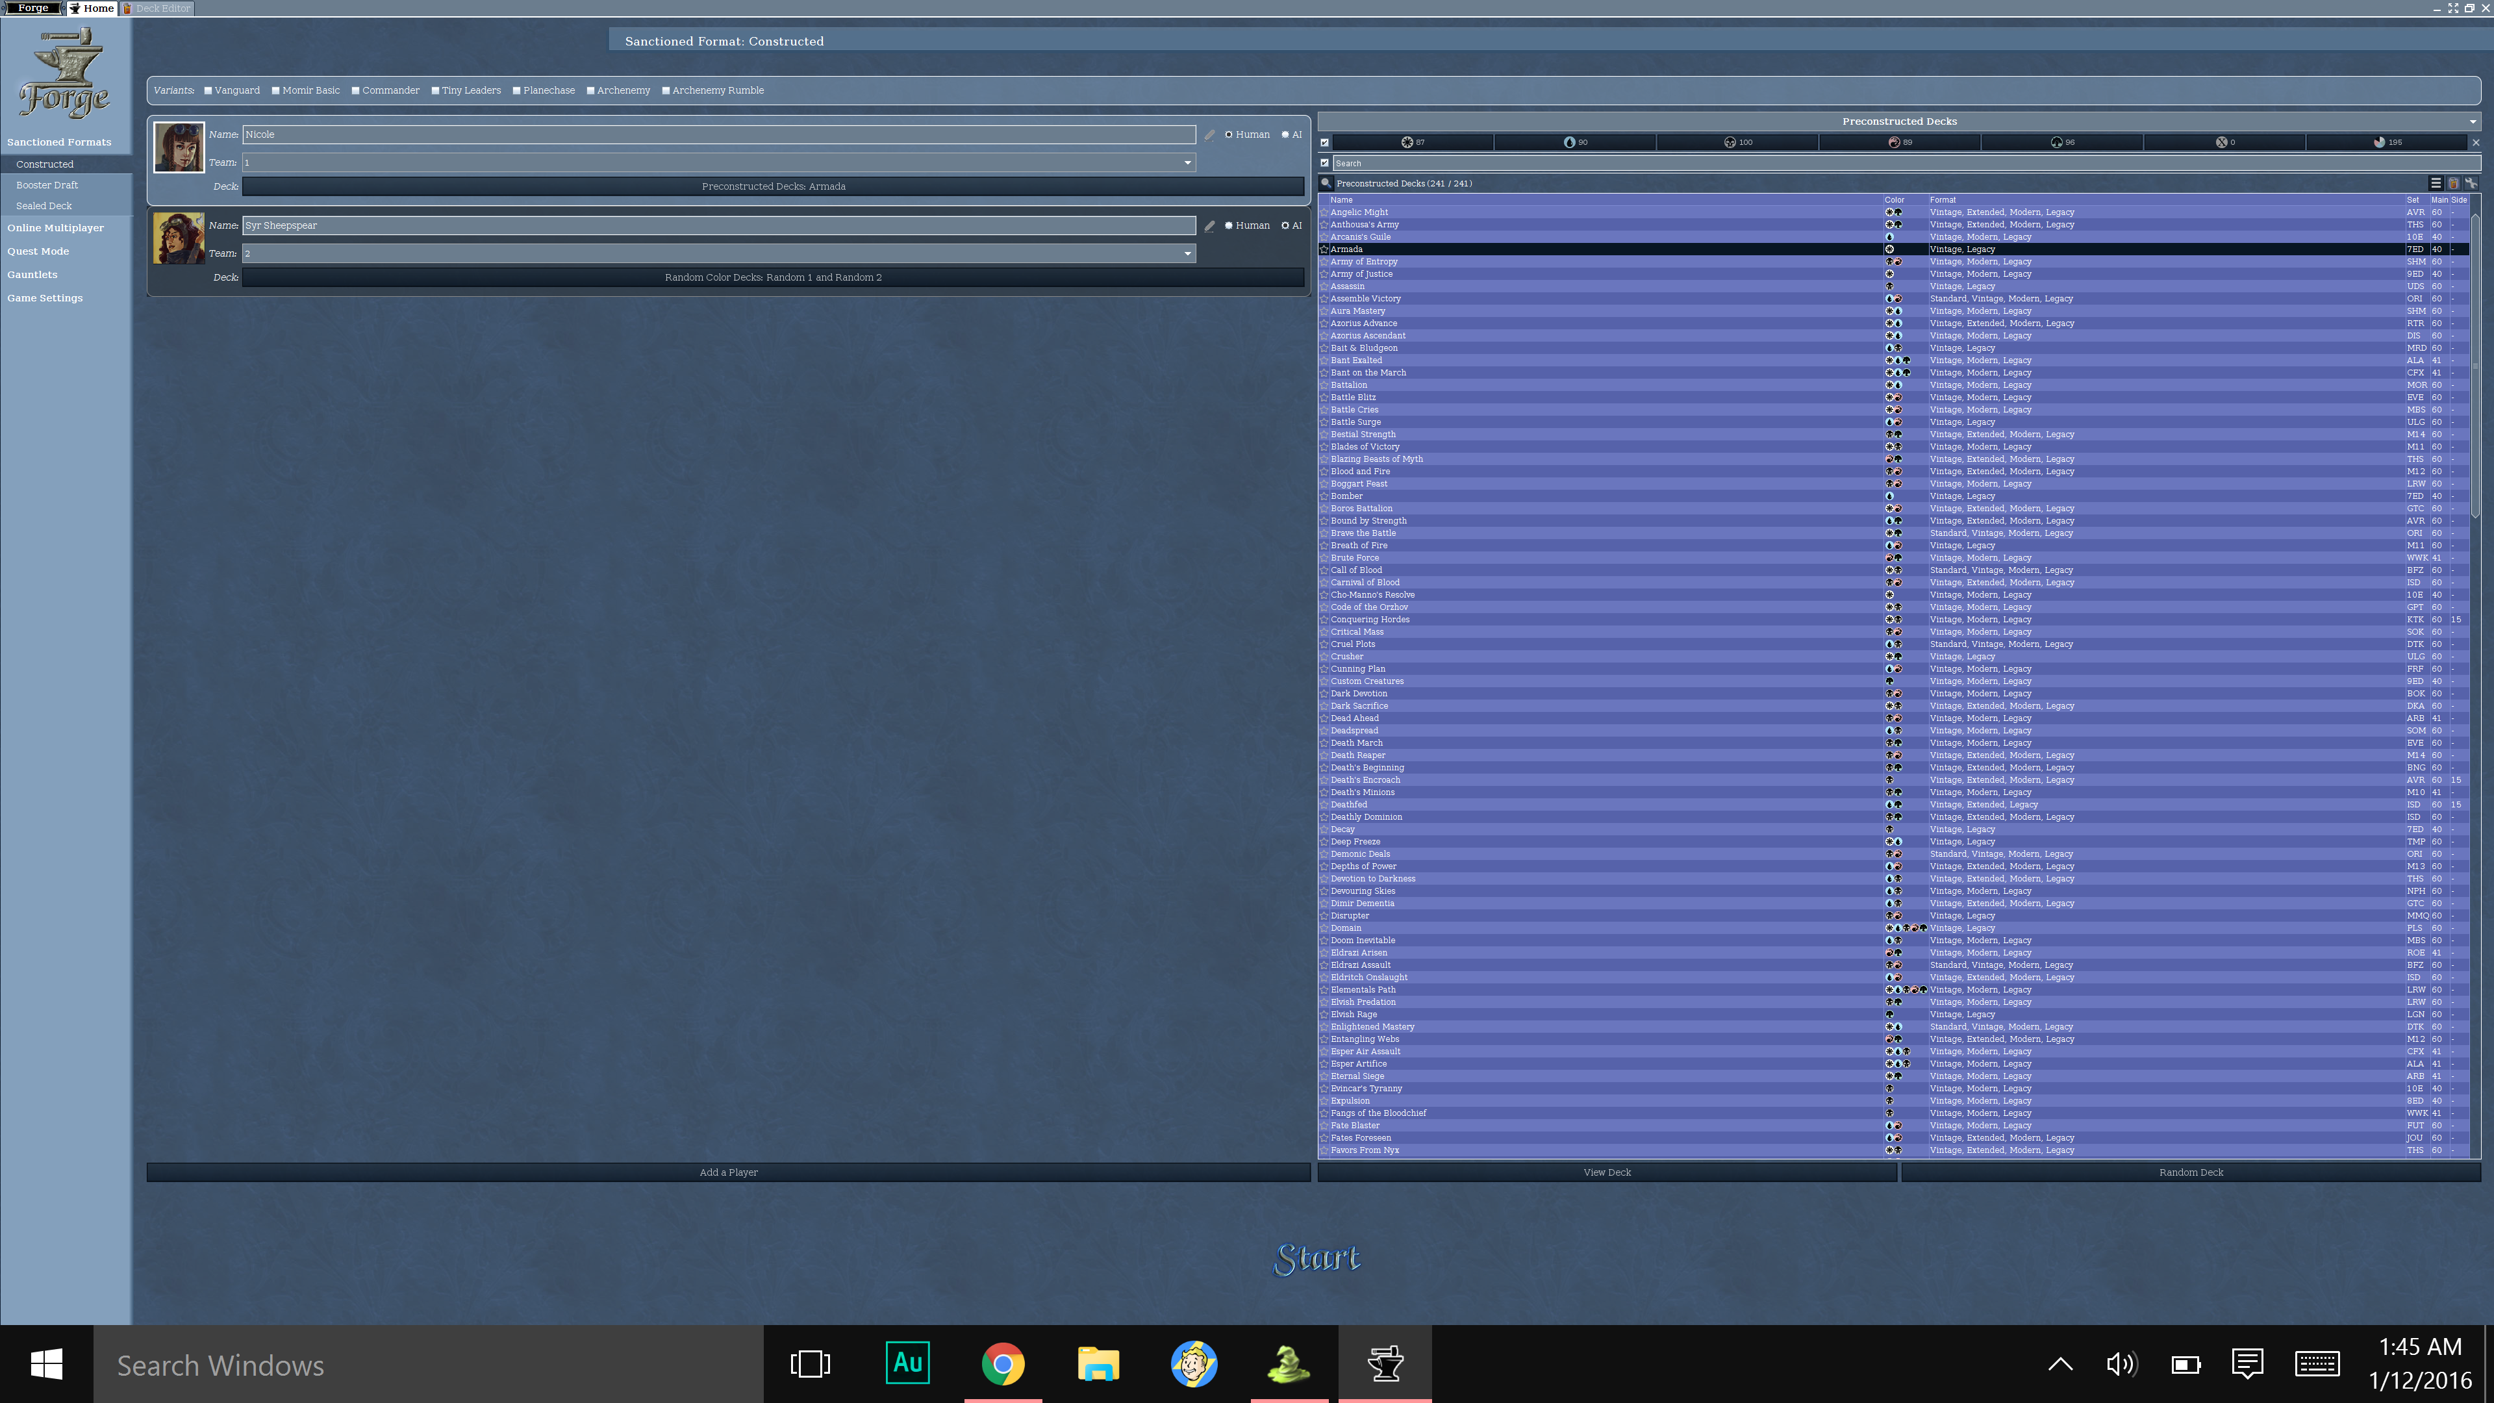
Task: Open Windows Task View
Action: point(811,1363)
